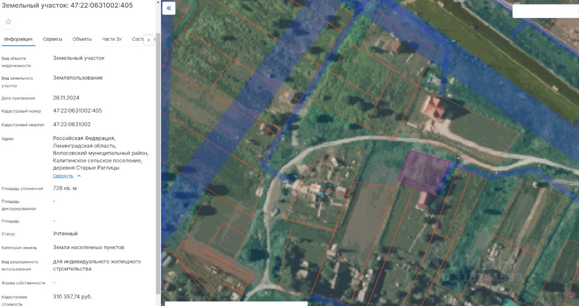Click the area value 726 кв. м
579x306 pixels.
[x=65, y=188]
